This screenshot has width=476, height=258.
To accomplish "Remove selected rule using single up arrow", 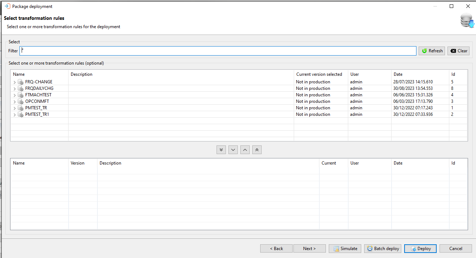I will (x=245, y=150).
